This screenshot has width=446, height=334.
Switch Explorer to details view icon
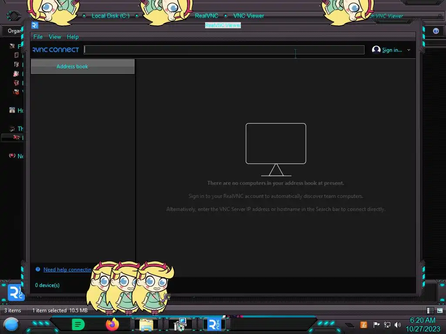click(430, 311)
